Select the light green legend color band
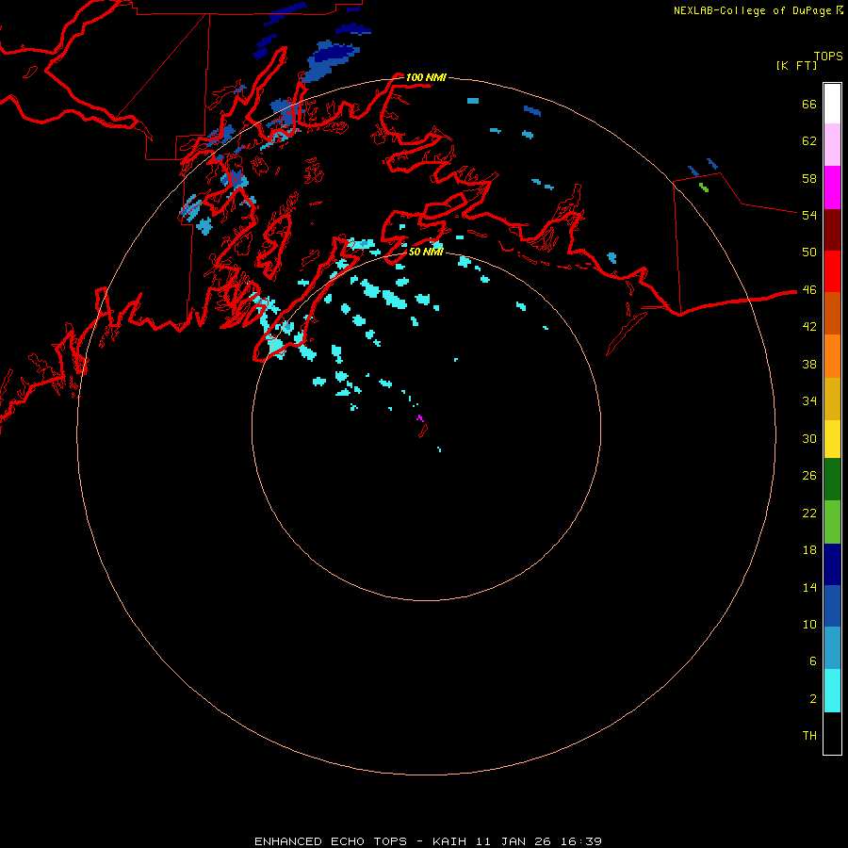 click(832, 522)
